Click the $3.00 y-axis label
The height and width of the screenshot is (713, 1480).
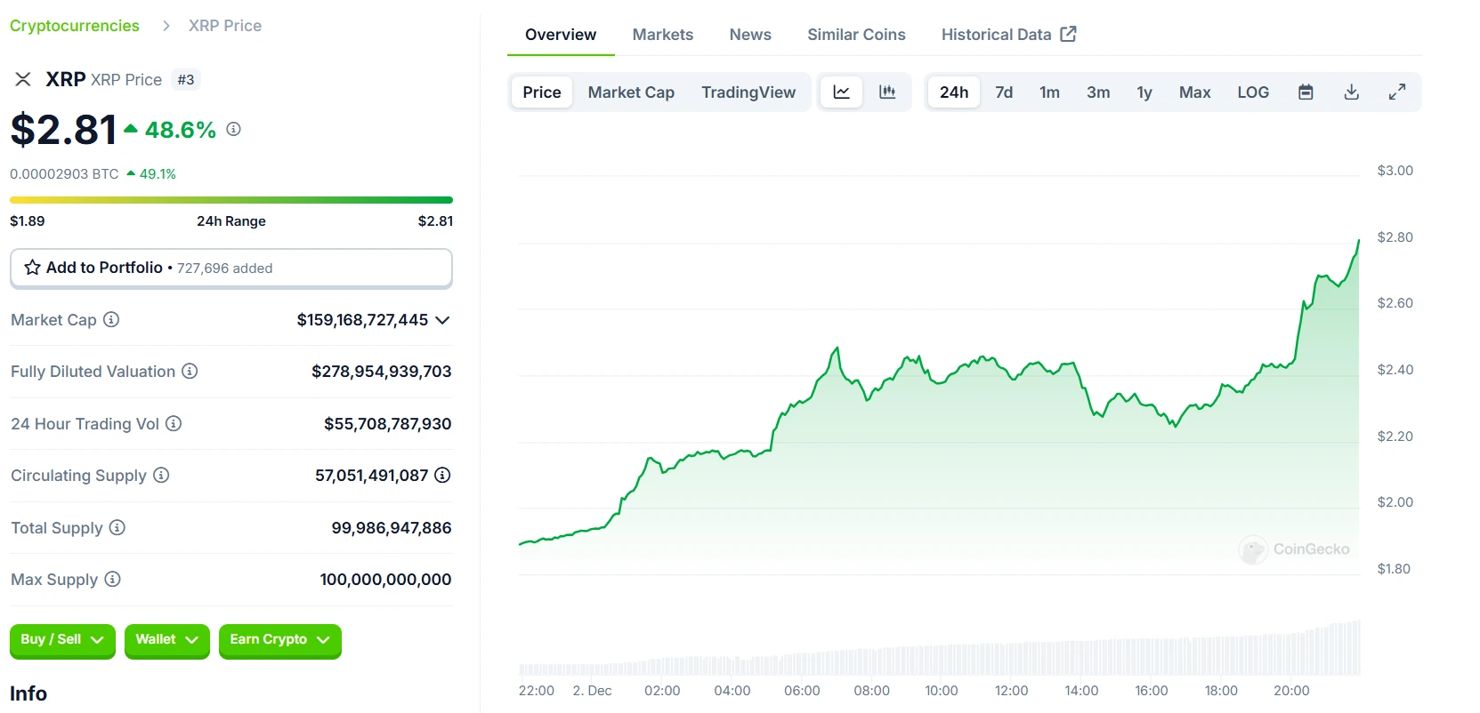pyautogui.click(x=1395, y=171)
